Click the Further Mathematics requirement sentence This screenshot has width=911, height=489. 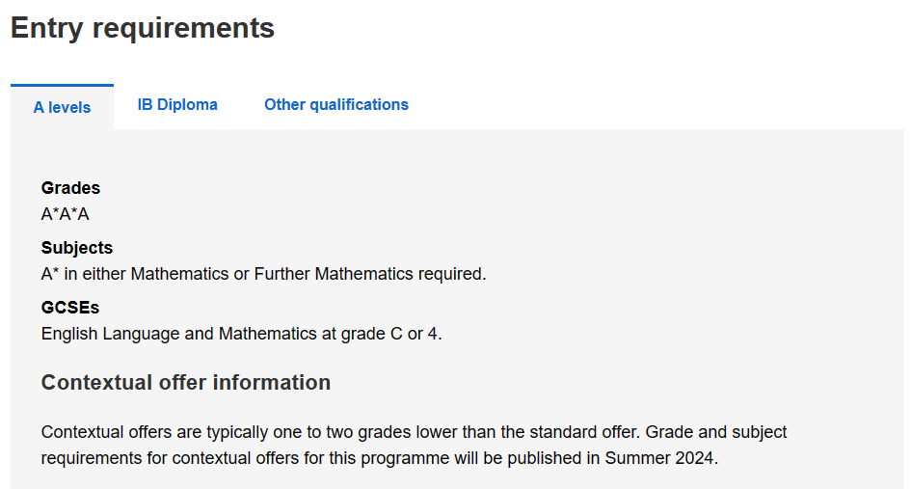tap(263, 273)
